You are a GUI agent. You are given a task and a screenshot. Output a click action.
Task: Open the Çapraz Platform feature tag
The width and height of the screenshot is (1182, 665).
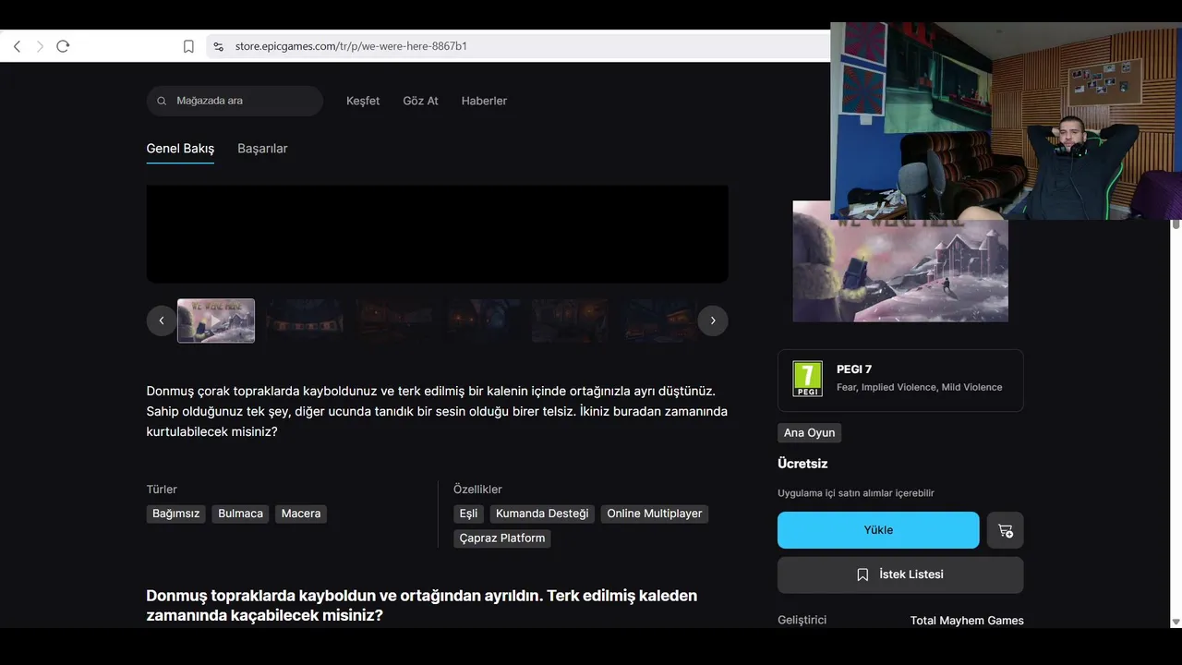tap(502, 538)
